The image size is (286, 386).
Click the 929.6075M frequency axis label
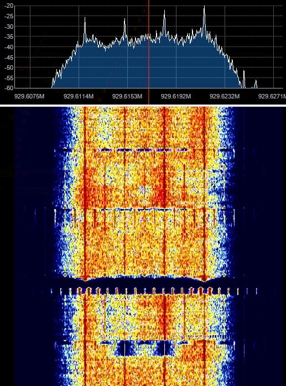[x=29, y=96]
